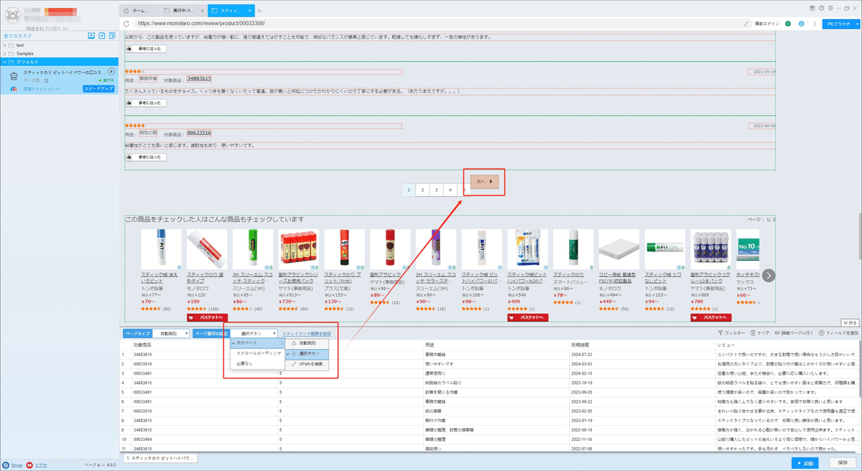The height and width of the screenshot is (471, 862).
Task: Click the robot icon of the running task
Action: pyautogui.click(x=14, y=75)
